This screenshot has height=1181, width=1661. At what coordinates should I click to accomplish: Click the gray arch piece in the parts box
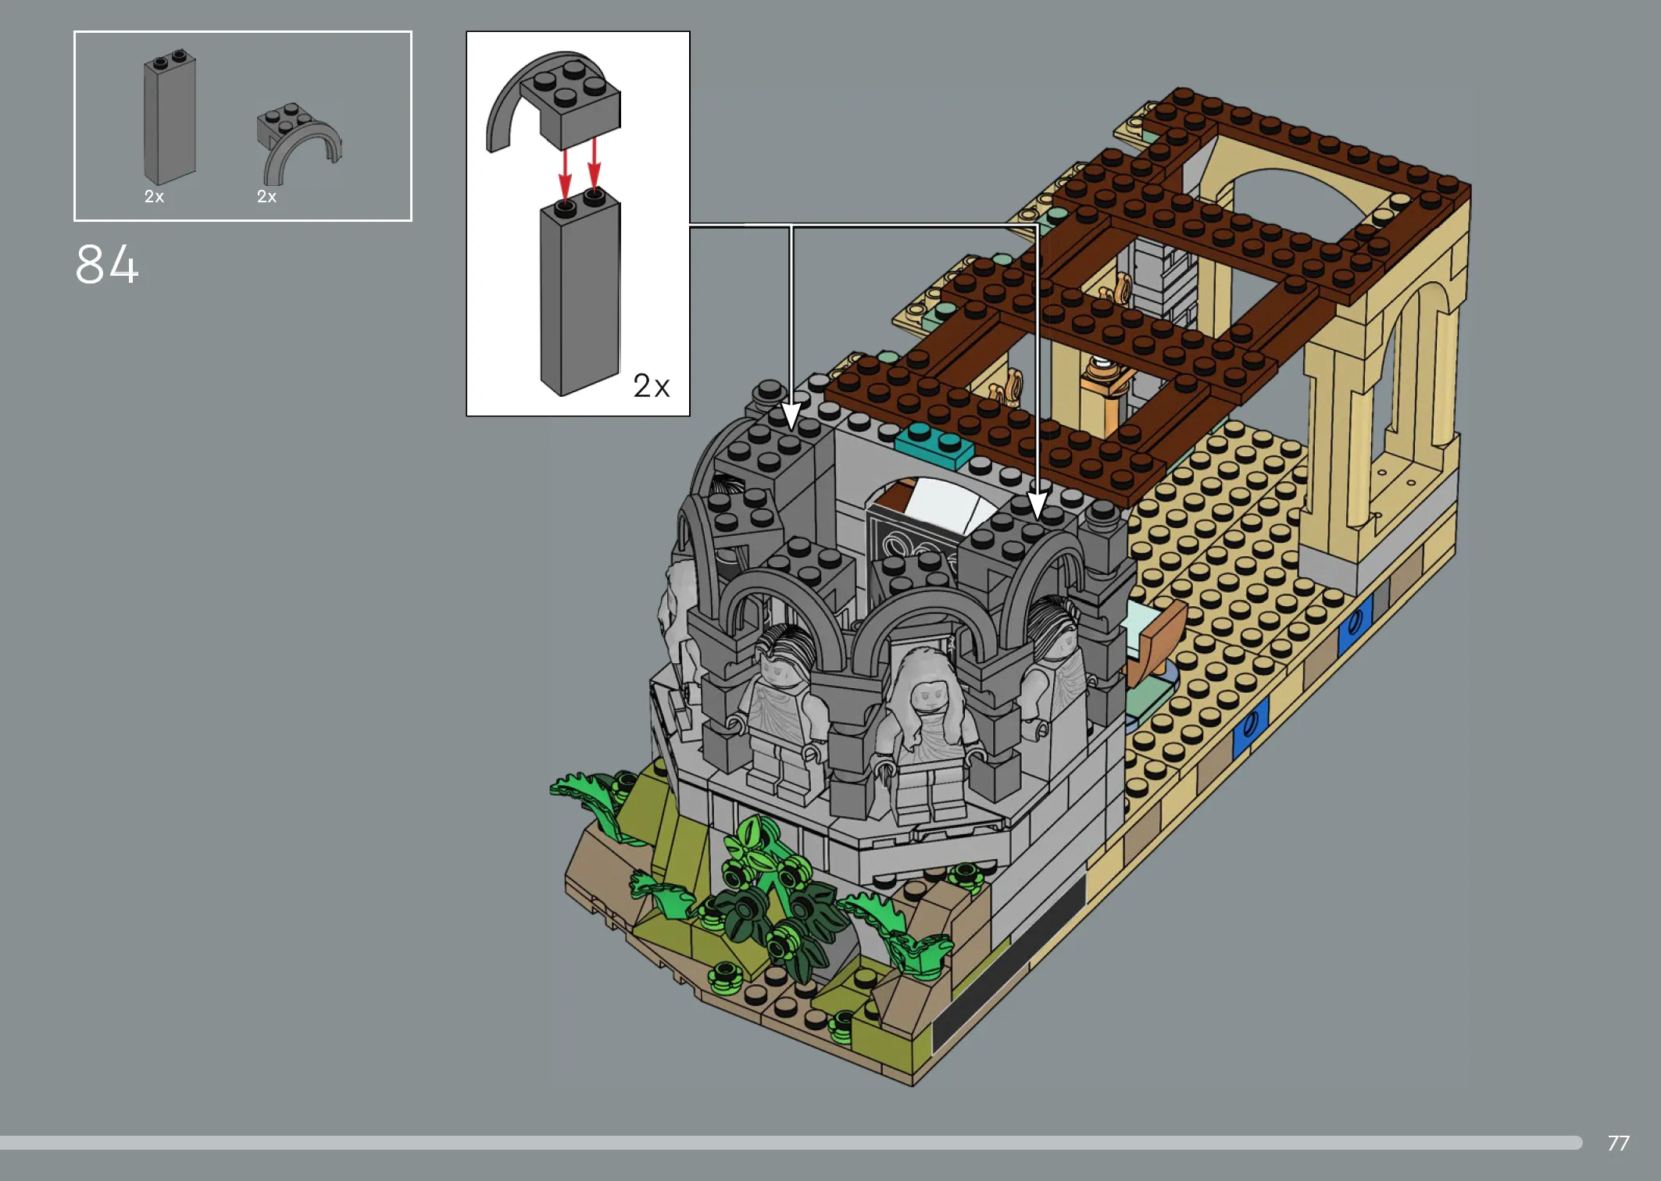298,144
